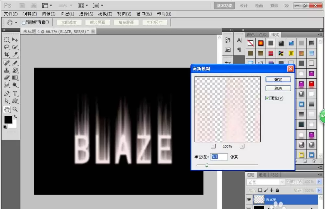Viewport: 325px width, 209px height.
Task: Enable the 滚动所有窗口 checkbox
Action: tap(24, 22)
